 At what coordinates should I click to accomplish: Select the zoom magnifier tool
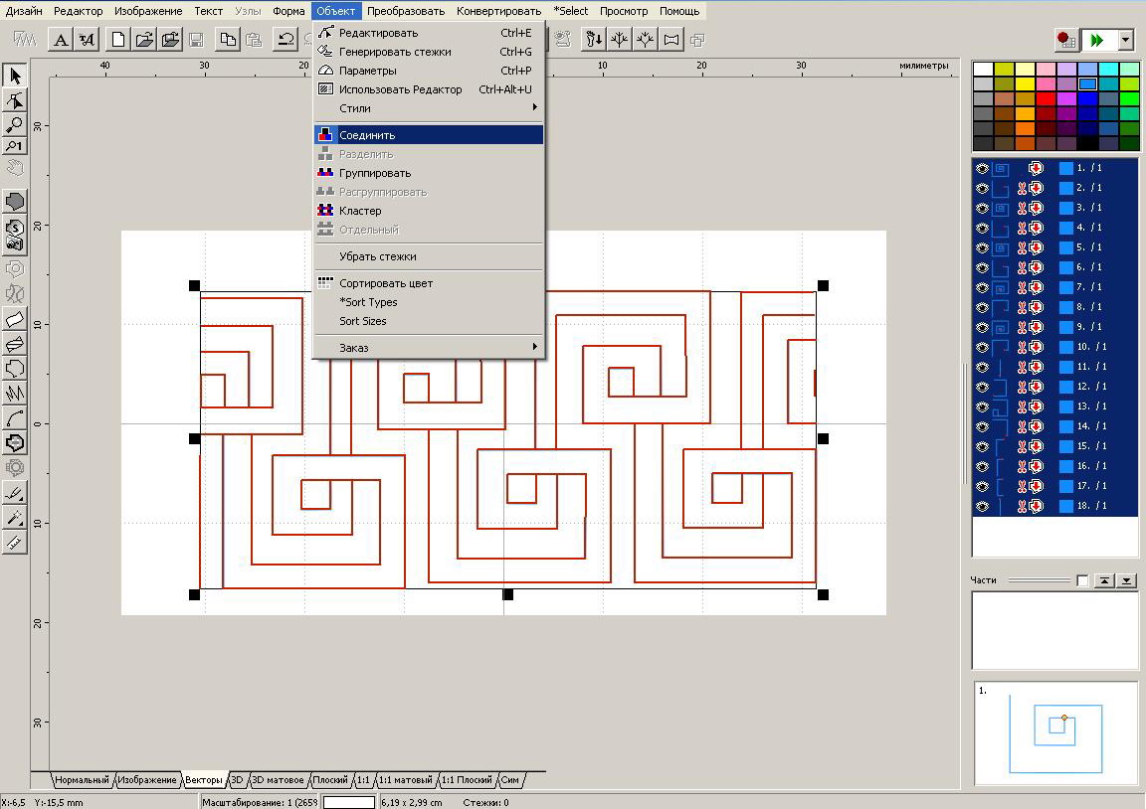click(x=15, y=124)
